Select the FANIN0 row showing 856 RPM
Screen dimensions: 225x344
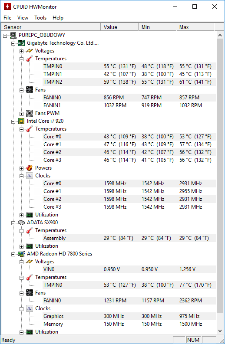point(129,98)
